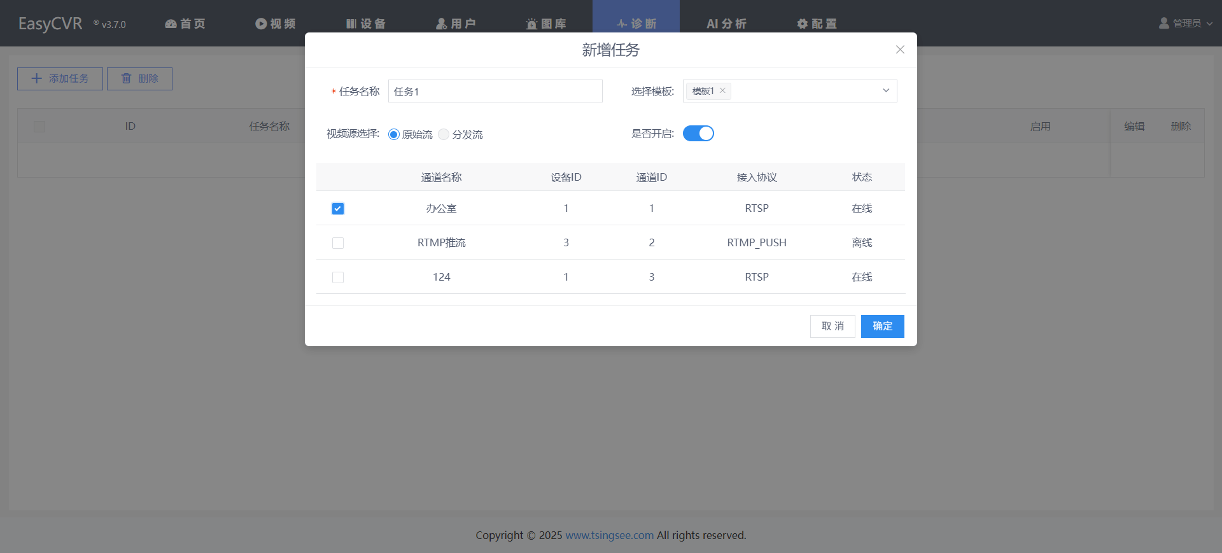Click the 管理员 avatar icon
This screenshot has height=553, width=1222.
1164,23
